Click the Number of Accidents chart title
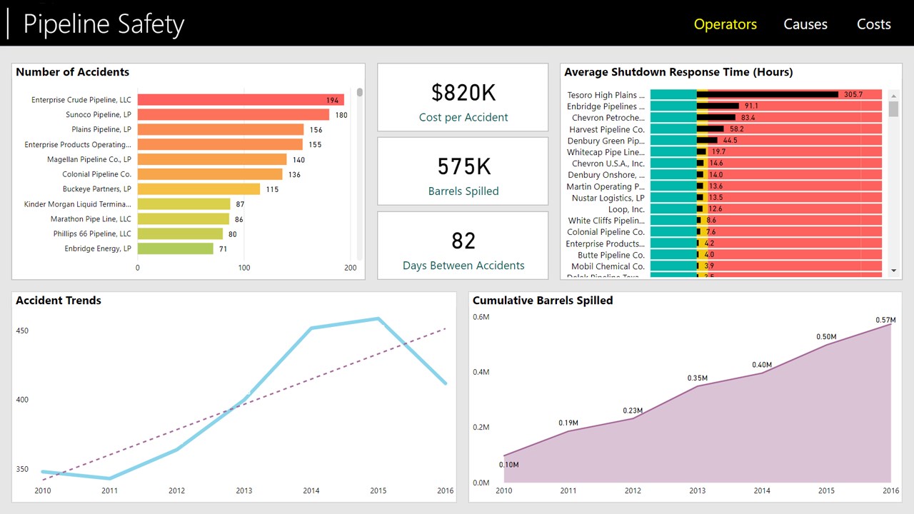 tap(73, 72)
